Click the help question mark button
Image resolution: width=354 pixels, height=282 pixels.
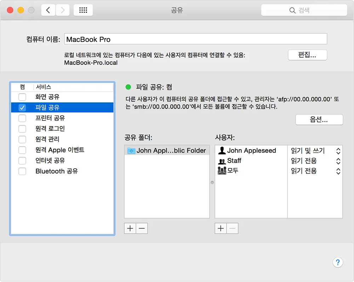point(338,262)
